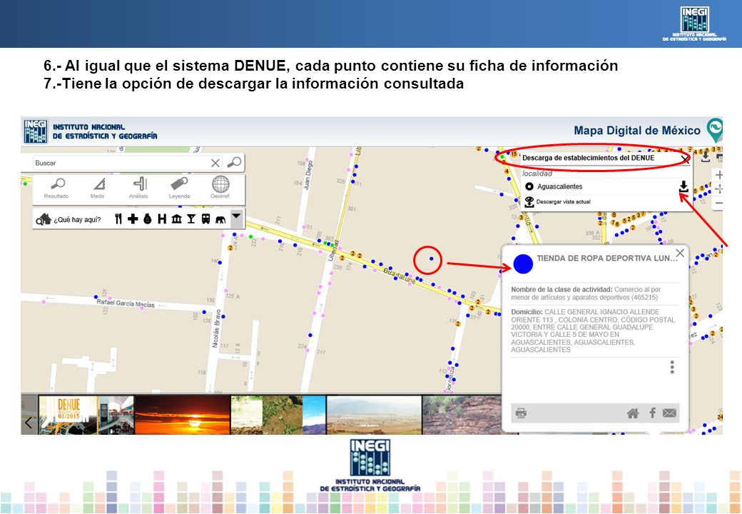Activate the ¿Qué hay aquí? tool
Screen dimensions: 742x514
(68, 220)
